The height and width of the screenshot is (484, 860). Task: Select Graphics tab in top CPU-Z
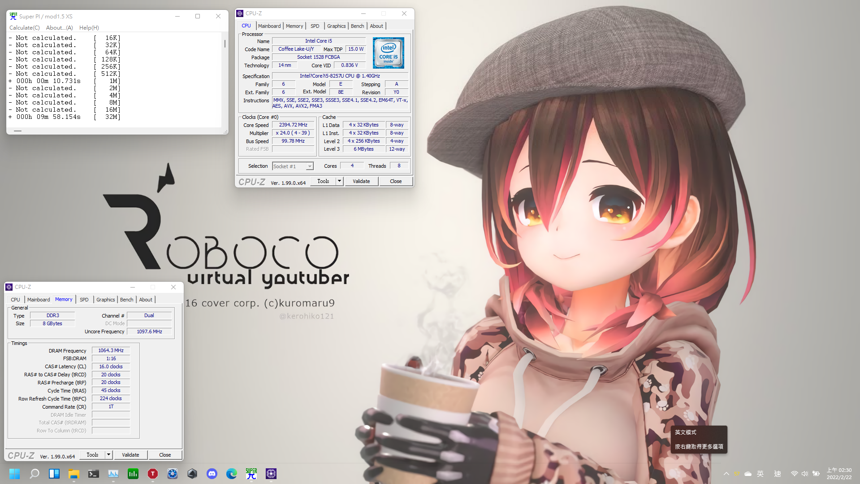click(336, 26)
